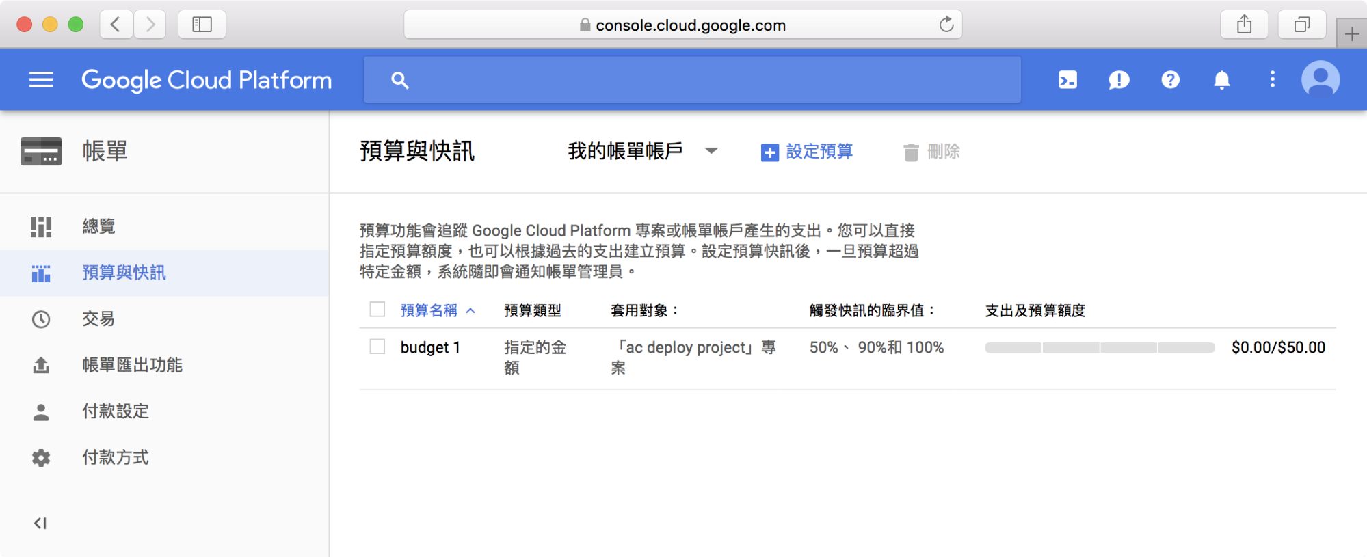Reload the page in Safari
The width and height of the screenshot is (1367, 557).
point(946,25)
